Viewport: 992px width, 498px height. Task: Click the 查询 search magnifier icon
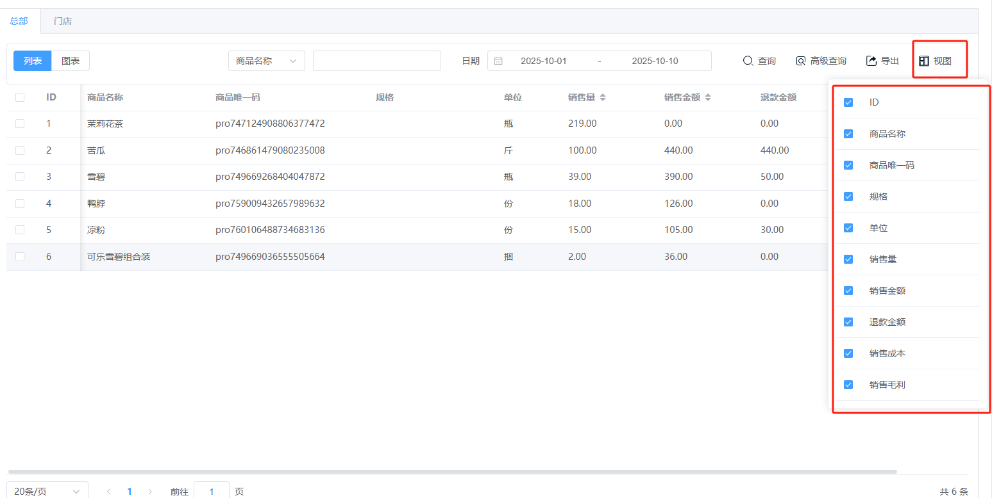click(748, 61)
